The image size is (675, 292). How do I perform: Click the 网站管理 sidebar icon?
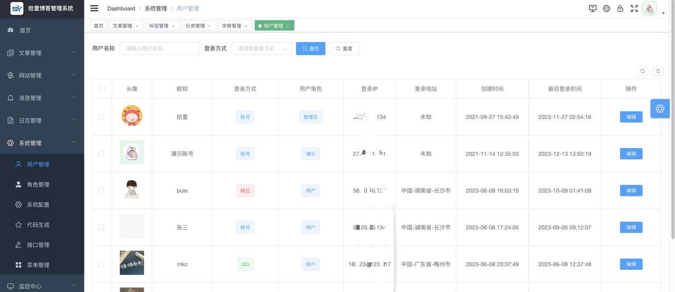click(x=11, y=75)
